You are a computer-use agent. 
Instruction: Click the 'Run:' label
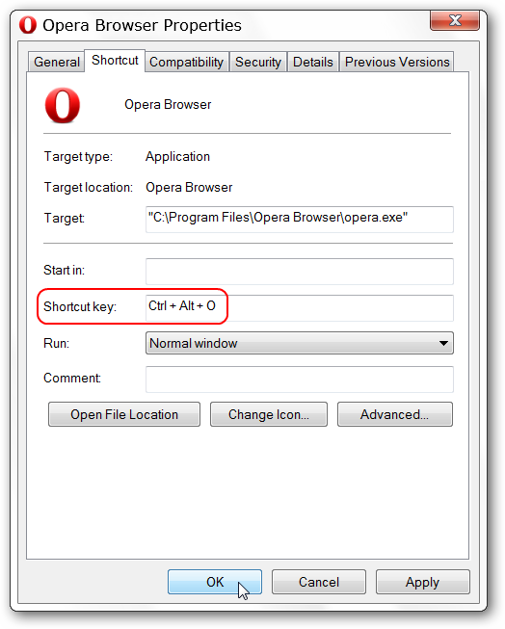56,343
